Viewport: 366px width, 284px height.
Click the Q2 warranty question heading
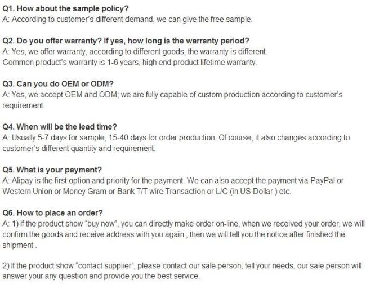coord(126,41)
